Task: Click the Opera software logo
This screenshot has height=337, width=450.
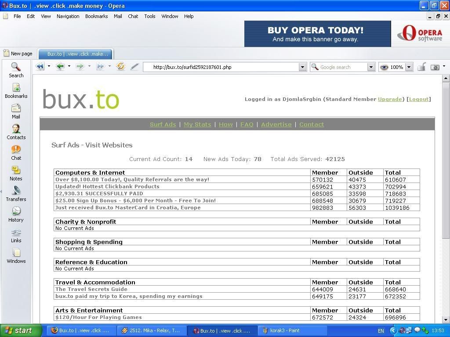Action: (420, 33)
